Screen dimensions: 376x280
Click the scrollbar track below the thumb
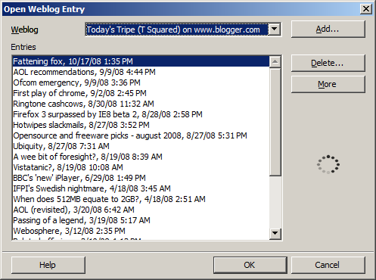click(x=275, y=201)
